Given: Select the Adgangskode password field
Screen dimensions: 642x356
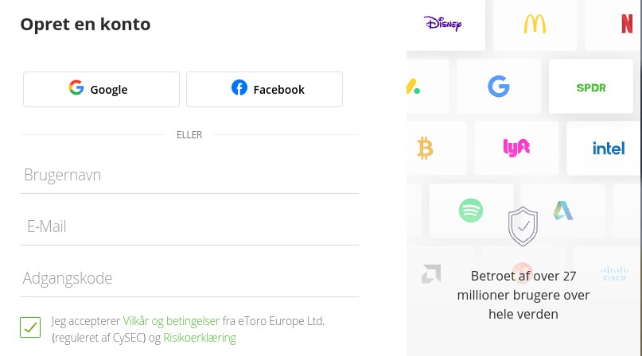Looking at the screenshot, I should click(189, 278).
